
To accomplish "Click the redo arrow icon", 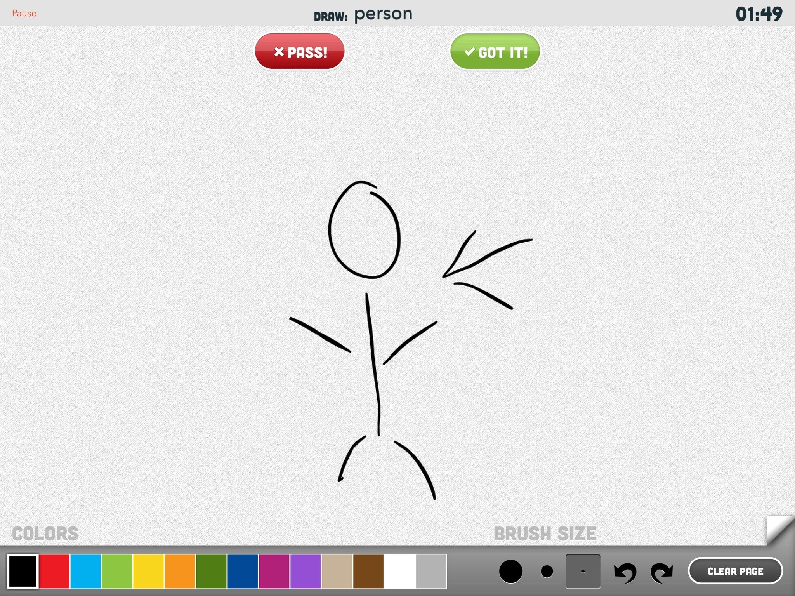I will tap(661, 572).
